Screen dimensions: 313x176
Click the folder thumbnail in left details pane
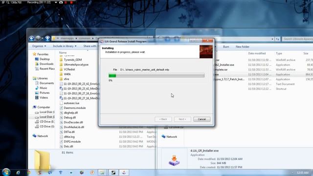click(42, 160)
